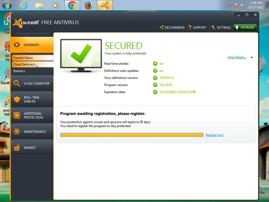Viewport: 269px width, 202px height.
Task: Launch Firefox from taskbar
Action: pos(88,5)
